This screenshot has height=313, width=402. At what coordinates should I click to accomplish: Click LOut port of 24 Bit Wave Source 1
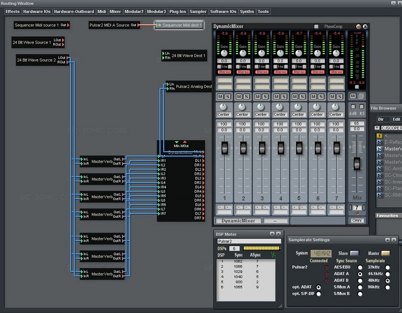click(63, 40)
